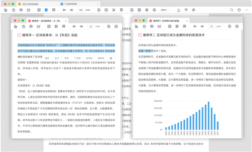Image resolution: width=252 pixels, height=152 pixels.
Task: Click print icon in left floating window
Action: pyautogui.click(x=31, y=26)
